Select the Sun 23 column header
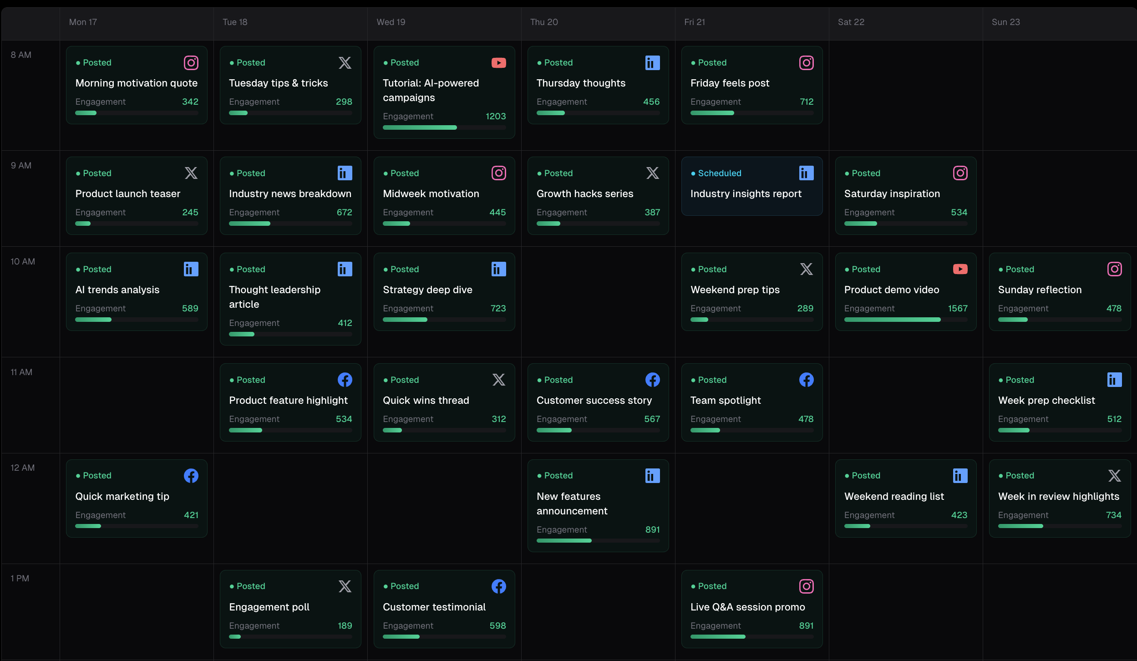Screen dimensions: 1137x661 click(1006, 22)
